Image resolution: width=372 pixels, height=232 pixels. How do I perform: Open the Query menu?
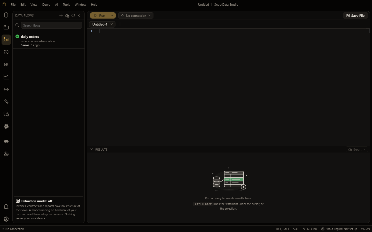[46, 5]
